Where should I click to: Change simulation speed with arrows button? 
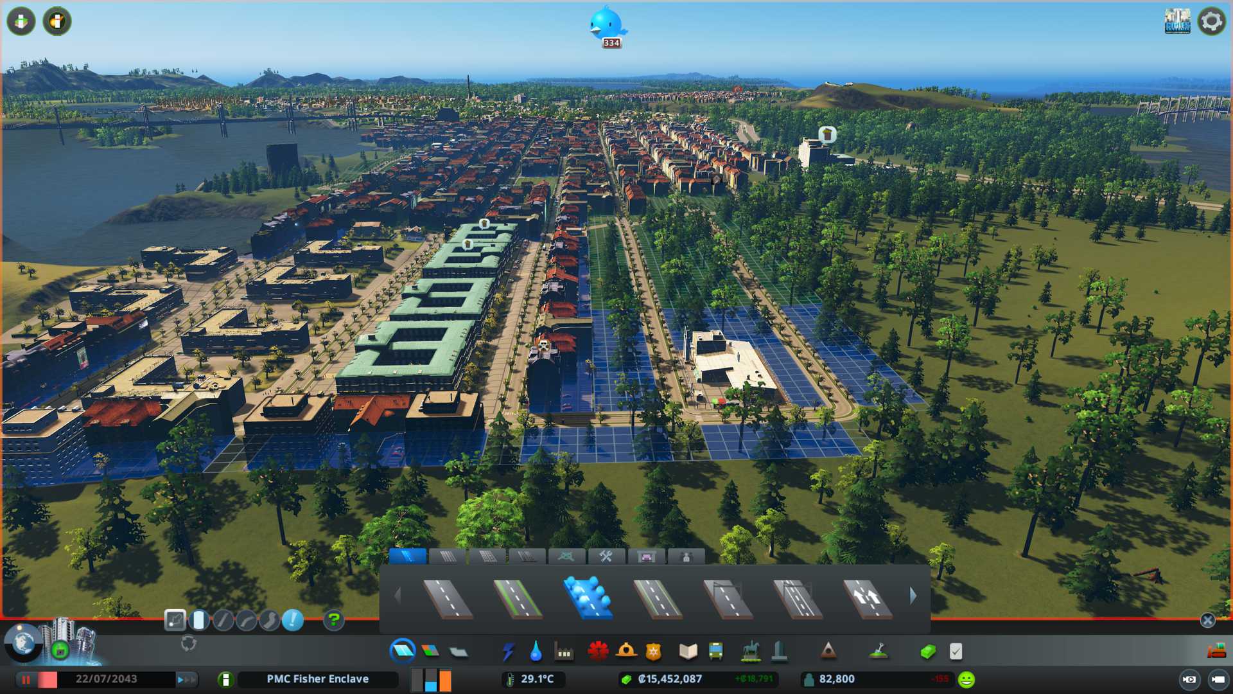(186, 679)
